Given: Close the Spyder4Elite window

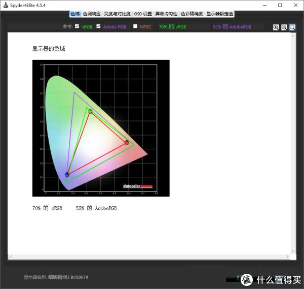Looking at the screenshot, I should pyautogui.click(x=296, y=5).
